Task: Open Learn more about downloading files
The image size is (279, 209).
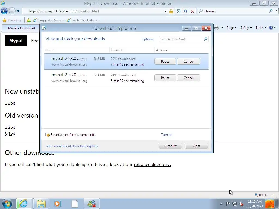Action: 72,146
